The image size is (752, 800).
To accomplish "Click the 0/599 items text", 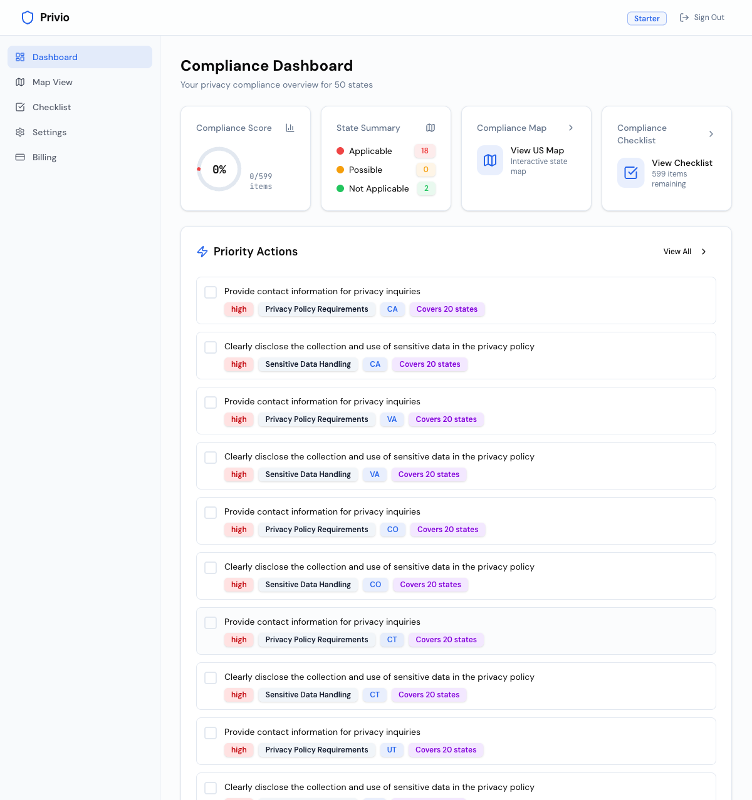I will (261, 182).
